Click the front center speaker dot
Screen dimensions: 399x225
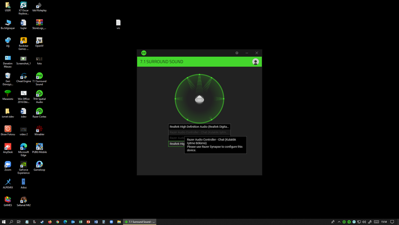tap(199, 75)
